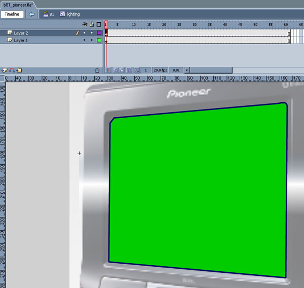Select Layer 1 in the timeline
Image resolution: width=304 pixels, height=288 pixels.
click(x=51, y=41)
